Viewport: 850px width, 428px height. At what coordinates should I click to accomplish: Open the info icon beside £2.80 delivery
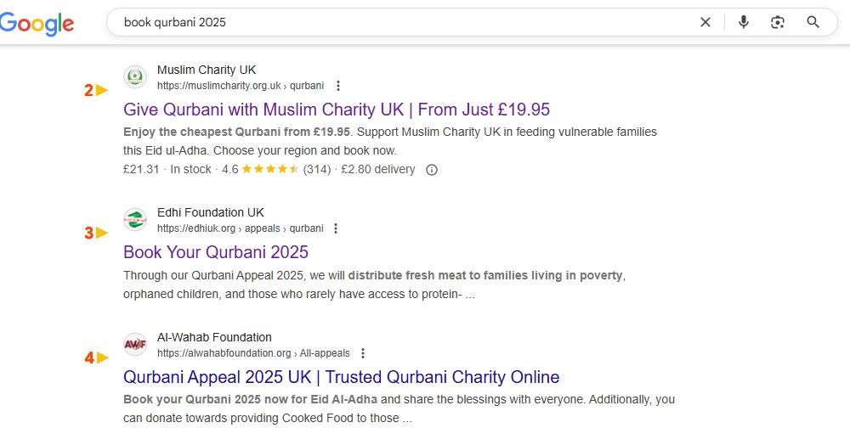point(431,170)
